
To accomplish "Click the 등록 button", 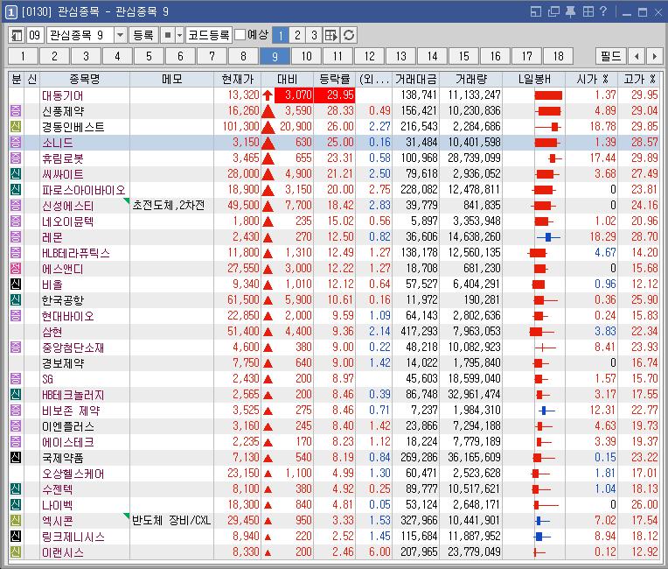I will [143, 35].
